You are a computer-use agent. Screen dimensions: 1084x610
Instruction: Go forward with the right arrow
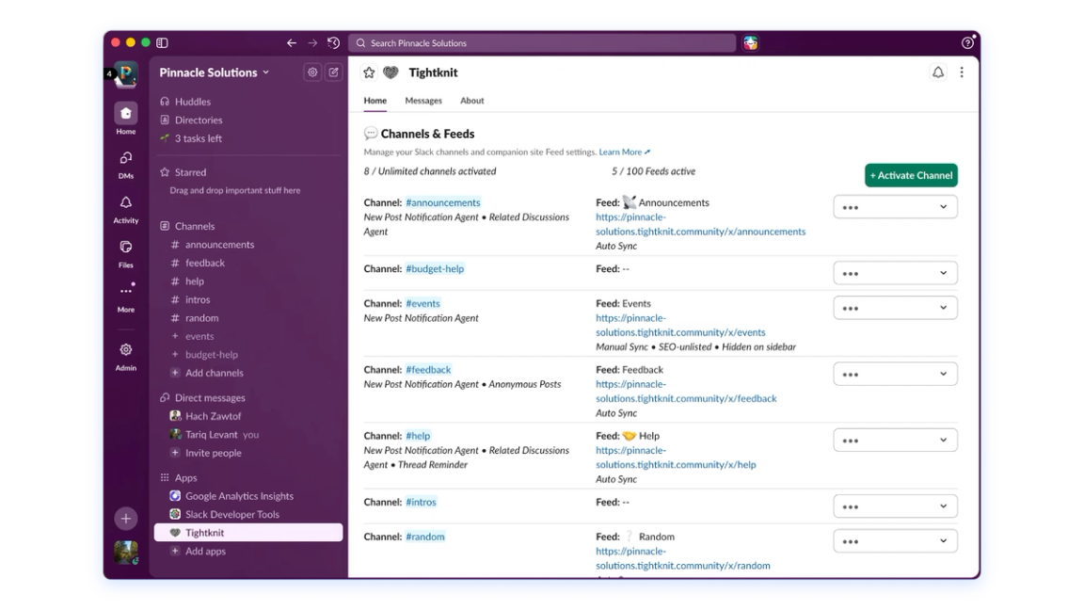point(312,43)
